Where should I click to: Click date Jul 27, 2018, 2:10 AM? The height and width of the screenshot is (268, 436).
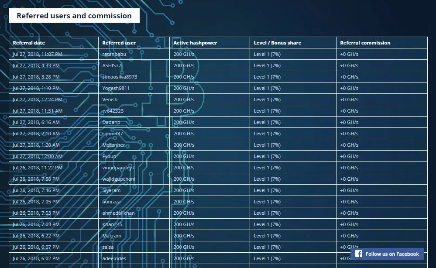[36, 134]
